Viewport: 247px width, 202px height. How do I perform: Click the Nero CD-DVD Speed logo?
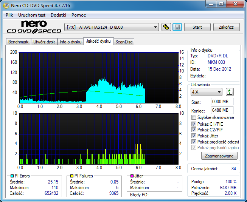[x=34, y=27]
